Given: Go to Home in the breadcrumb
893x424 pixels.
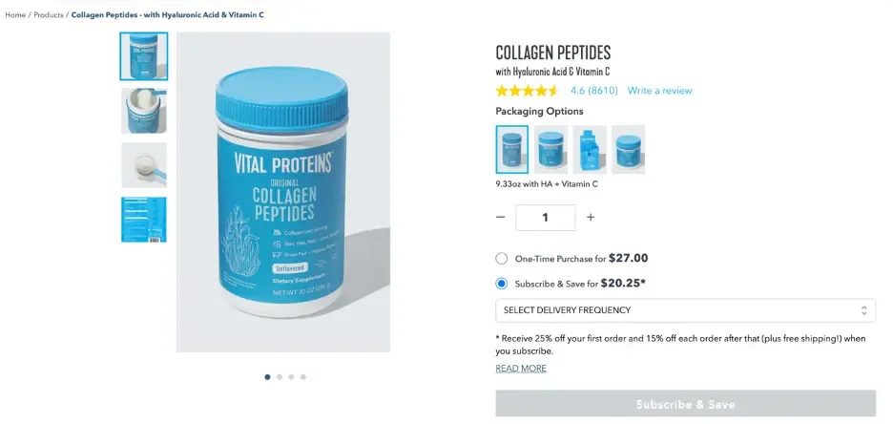Looking at the screenshot, I should coord(15,15).
